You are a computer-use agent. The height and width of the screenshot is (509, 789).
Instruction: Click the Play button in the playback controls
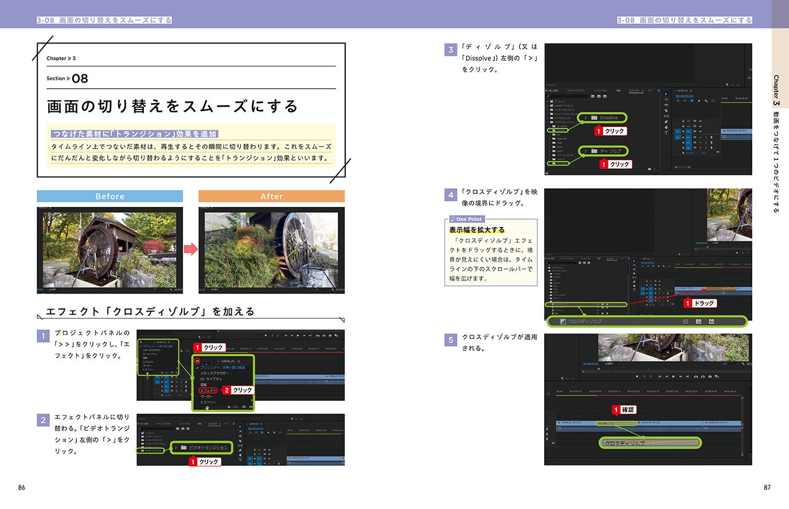[x=673, y=377]
